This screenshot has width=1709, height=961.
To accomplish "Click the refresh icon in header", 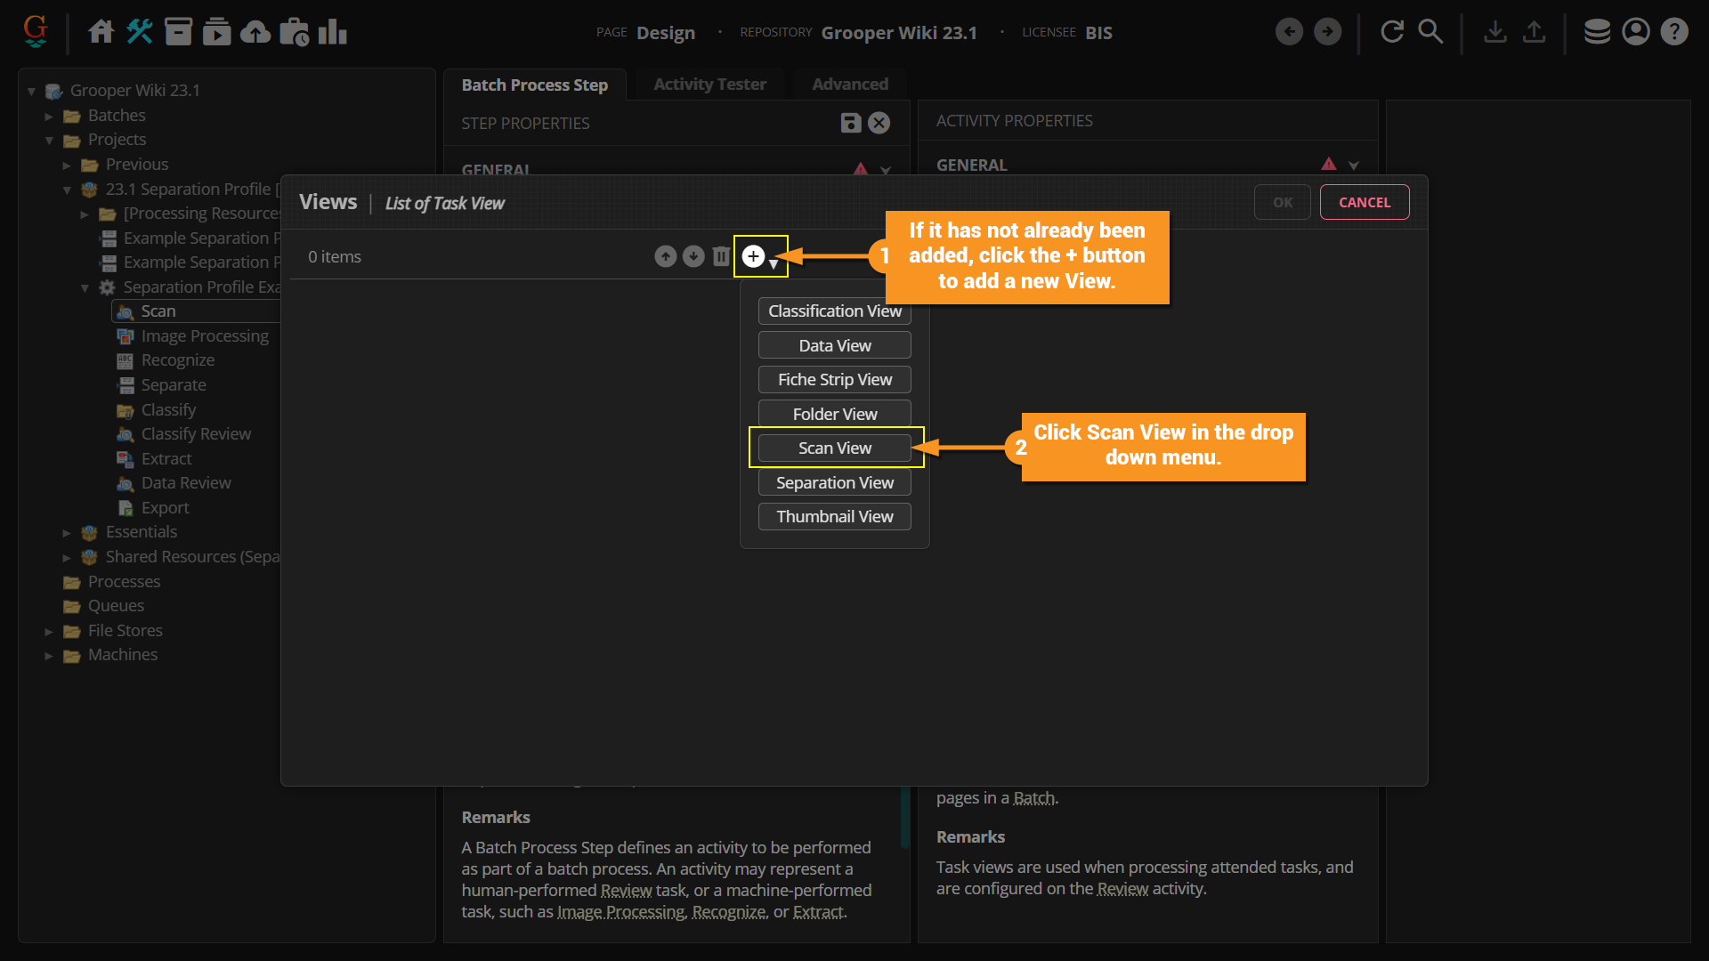I will [1391, 32].
